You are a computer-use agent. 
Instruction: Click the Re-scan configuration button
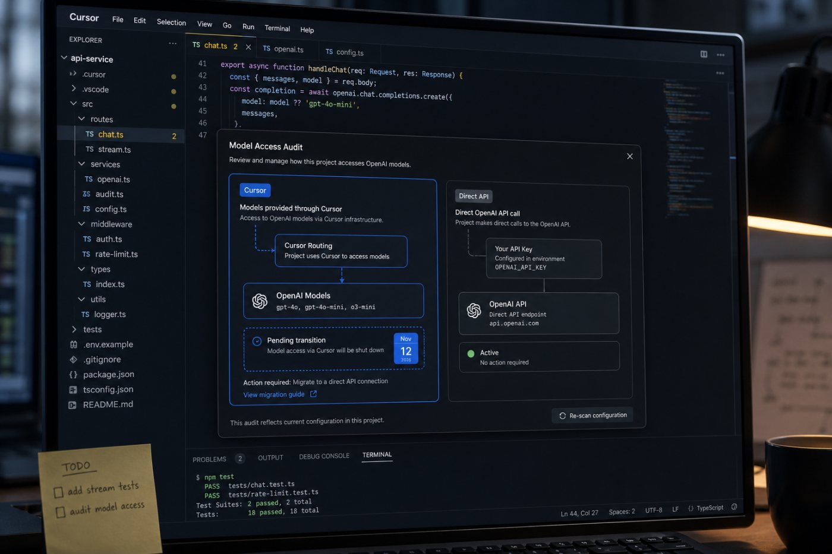593,416
